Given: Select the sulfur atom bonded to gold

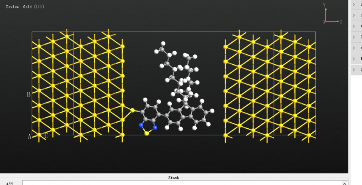Looking at the screenshot, I should tap(132, 111).
